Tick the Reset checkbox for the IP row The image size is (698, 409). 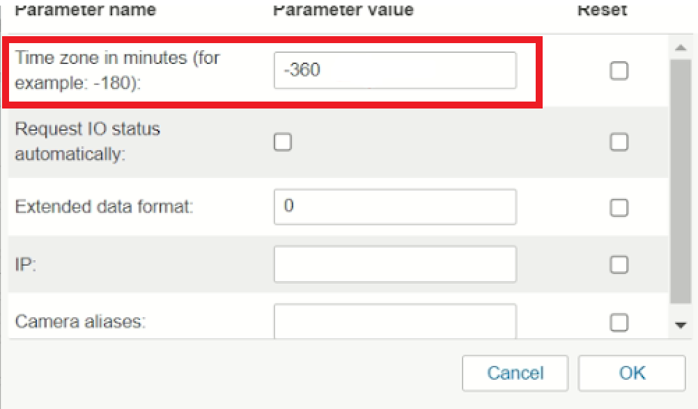[x=619, y=264]
